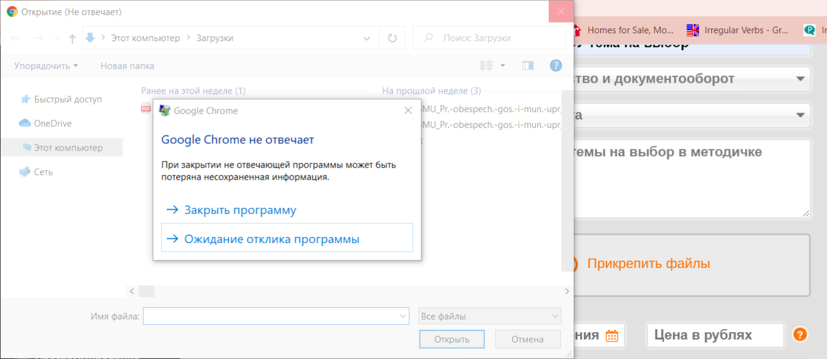Close the 'Google Chrome' not responding popup
This screenshot has height=359, width=827.
click(408, 111)
